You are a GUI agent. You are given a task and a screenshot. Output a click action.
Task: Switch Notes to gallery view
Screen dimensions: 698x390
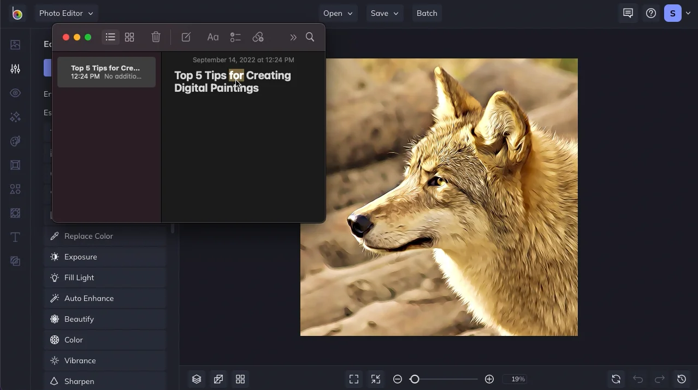[x=129, y=37]
